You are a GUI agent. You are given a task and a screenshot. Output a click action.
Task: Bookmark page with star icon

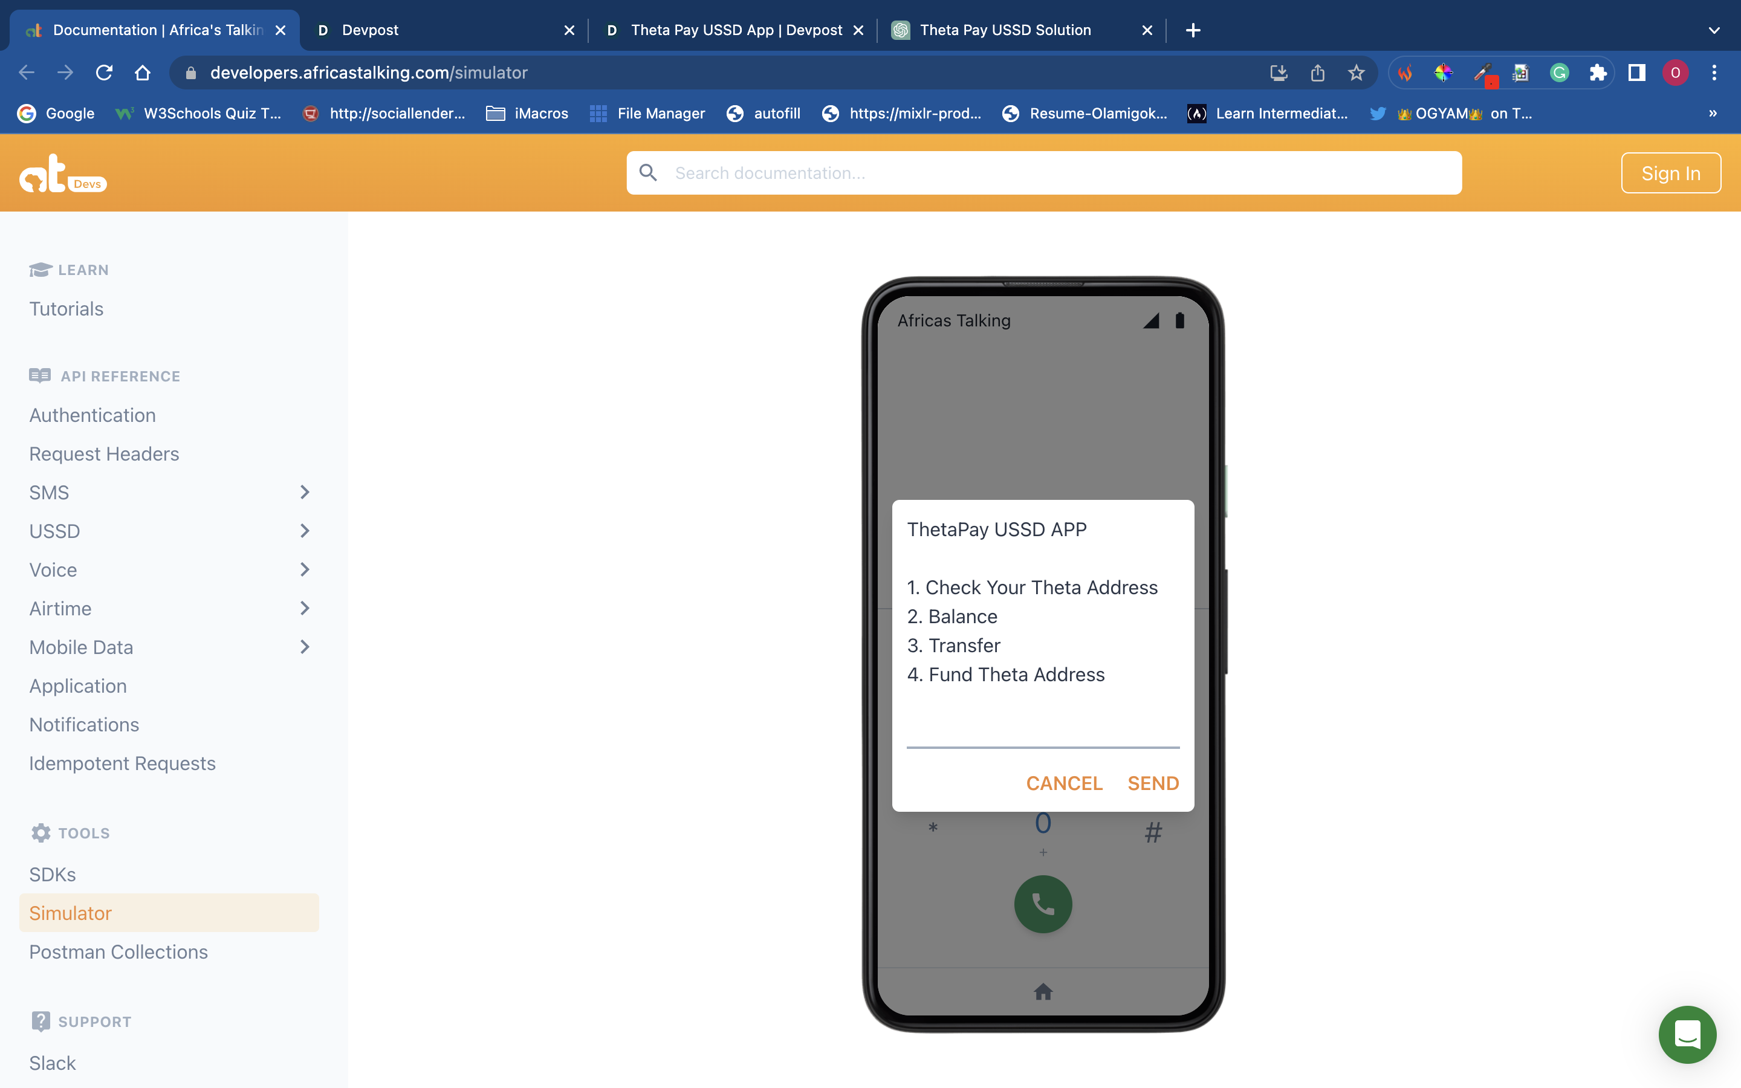(1355, 73)
